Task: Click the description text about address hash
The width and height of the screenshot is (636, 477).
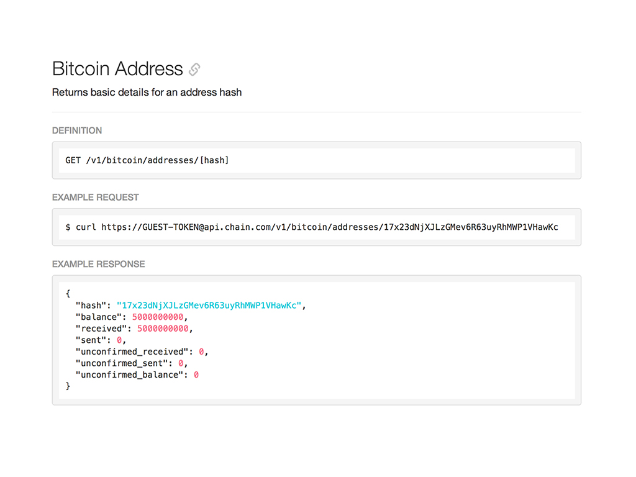Action: [147, 93]
